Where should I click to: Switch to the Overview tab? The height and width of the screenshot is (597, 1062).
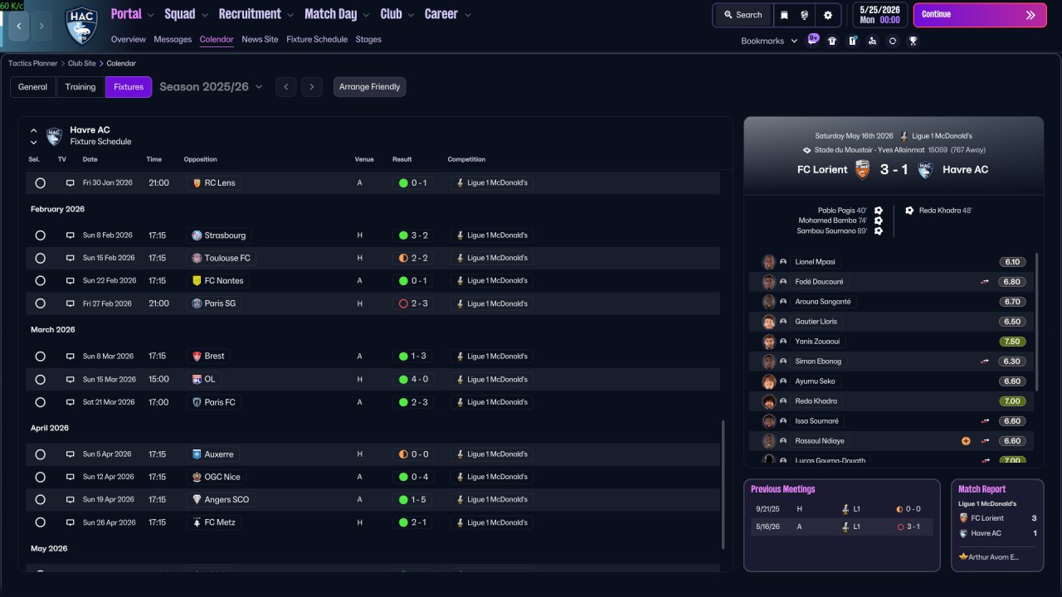tap(128, 40)
